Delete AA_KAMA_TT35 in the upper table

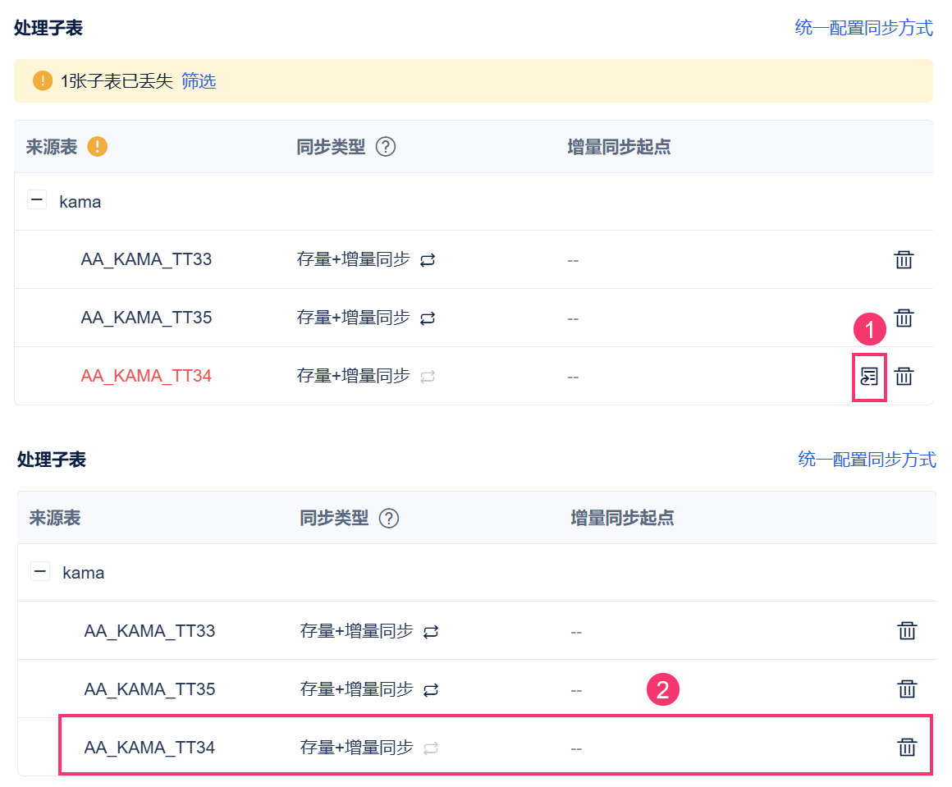pos(904,318)
